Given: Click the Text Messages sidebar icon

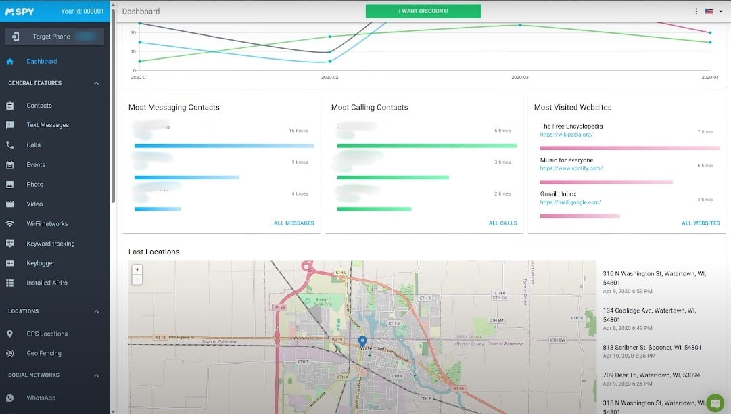Looking at the screenshot, I should click(x=10, y=125).
